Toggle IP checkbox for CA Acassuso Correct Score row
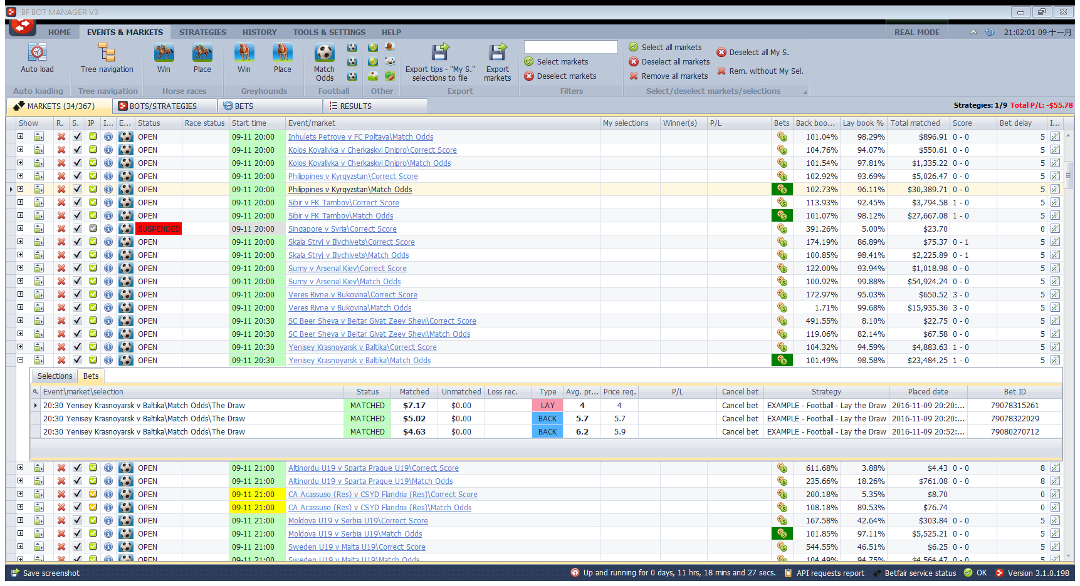Viewport: 1080px width, 586px height. pos(93,494)
